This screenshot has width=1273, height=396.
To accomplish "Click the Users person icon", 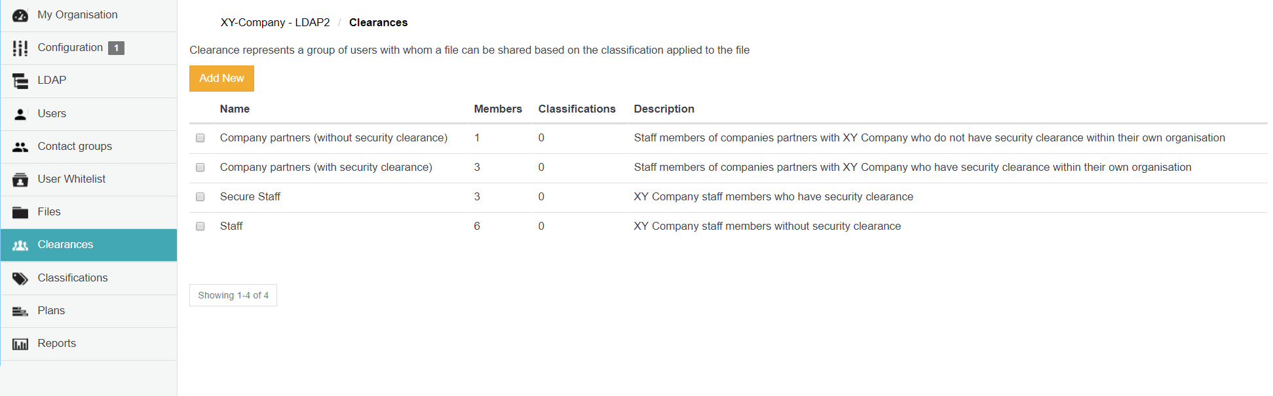I will [20, 114].
